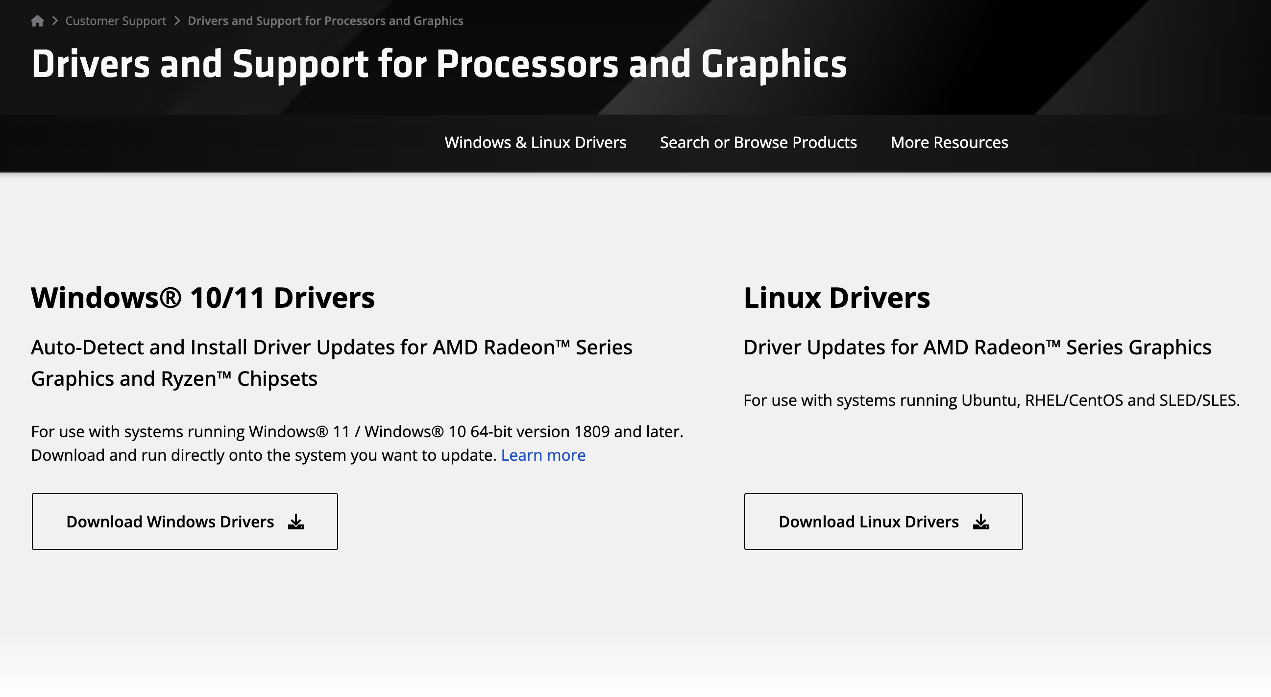Screen dimensions: 1271x697
Task: Go to Windows & Linux Drivers section
Action: 536,143
